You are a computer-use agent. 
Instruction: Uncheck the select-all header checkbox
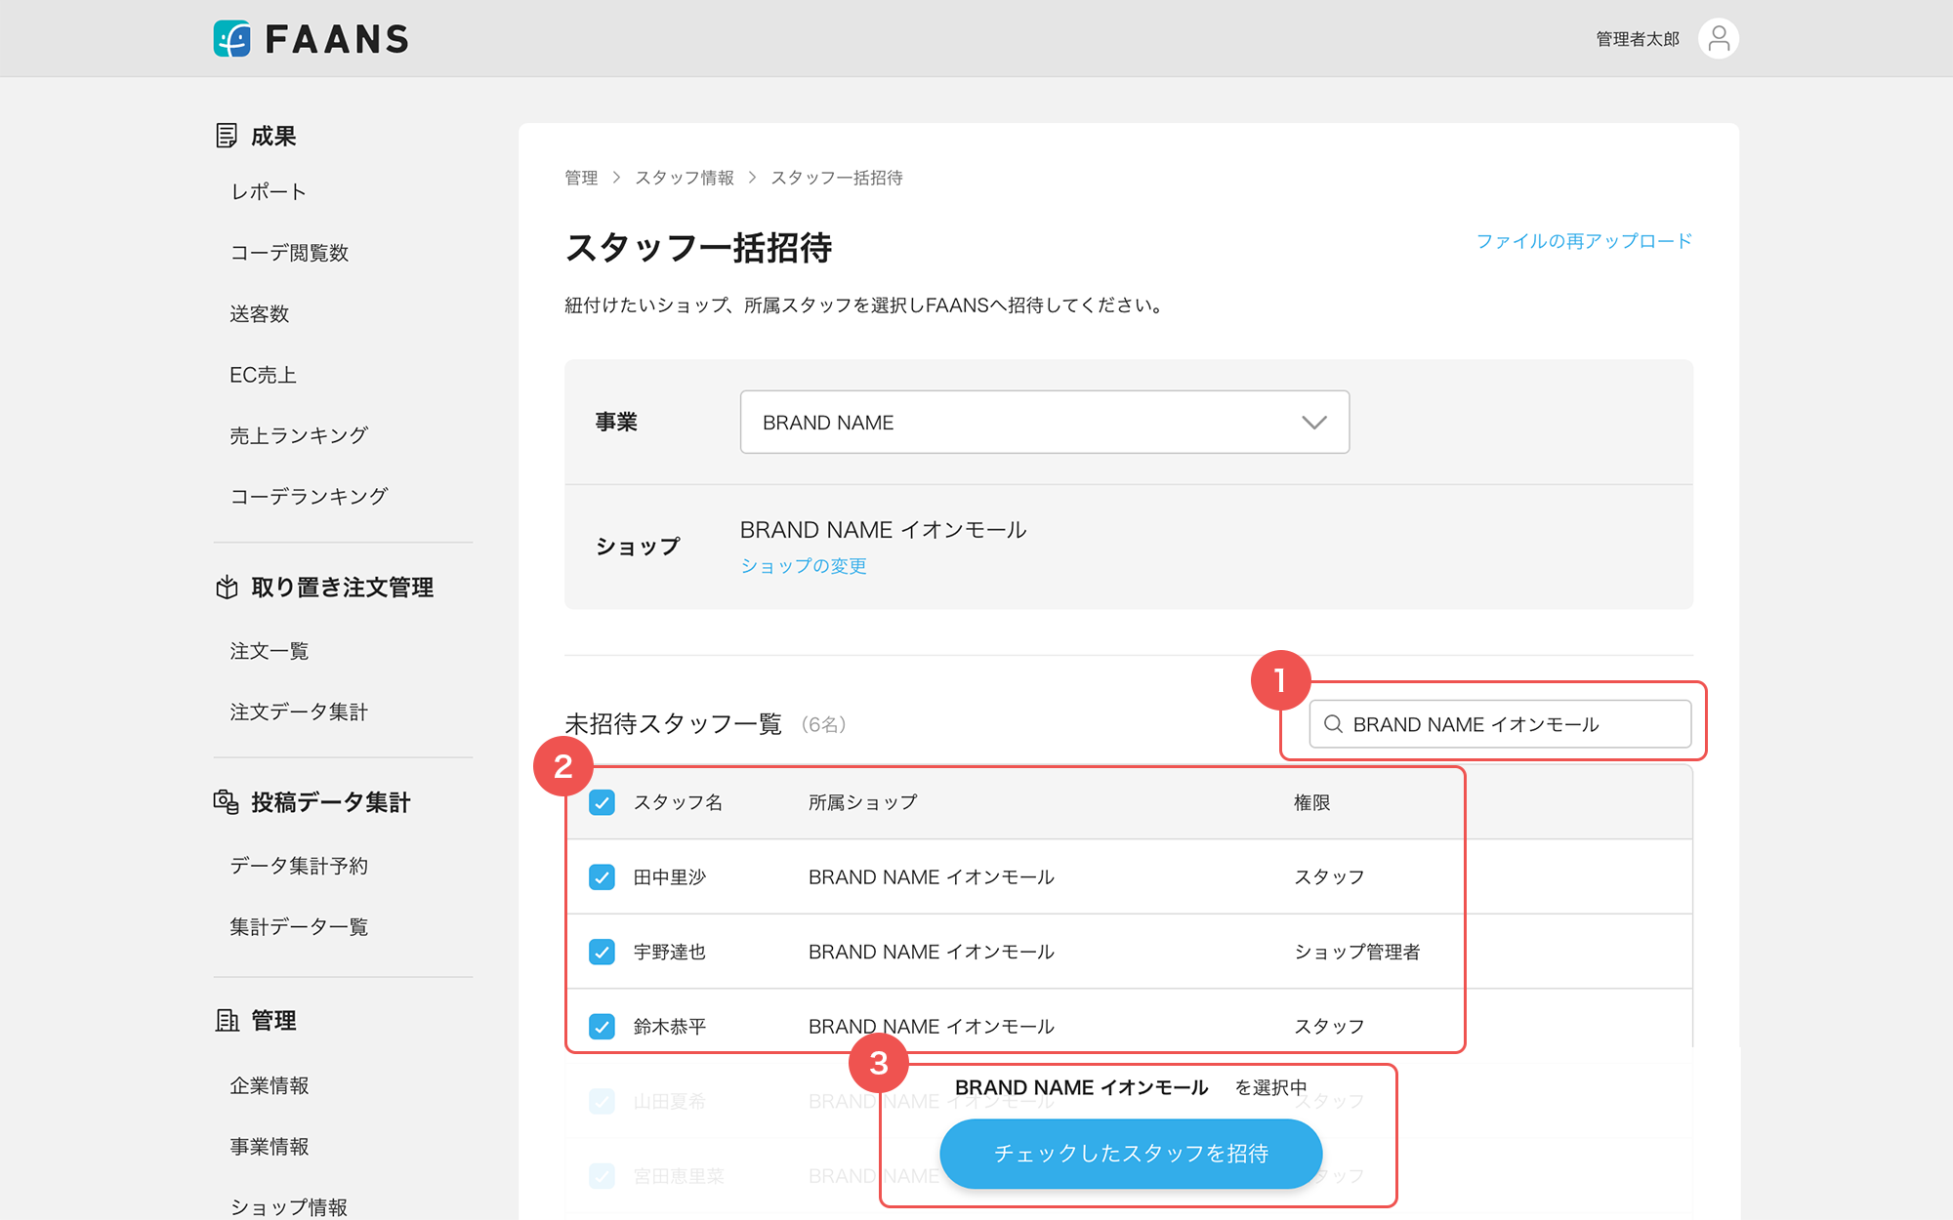pyautogui.click(x=603, y=802)
